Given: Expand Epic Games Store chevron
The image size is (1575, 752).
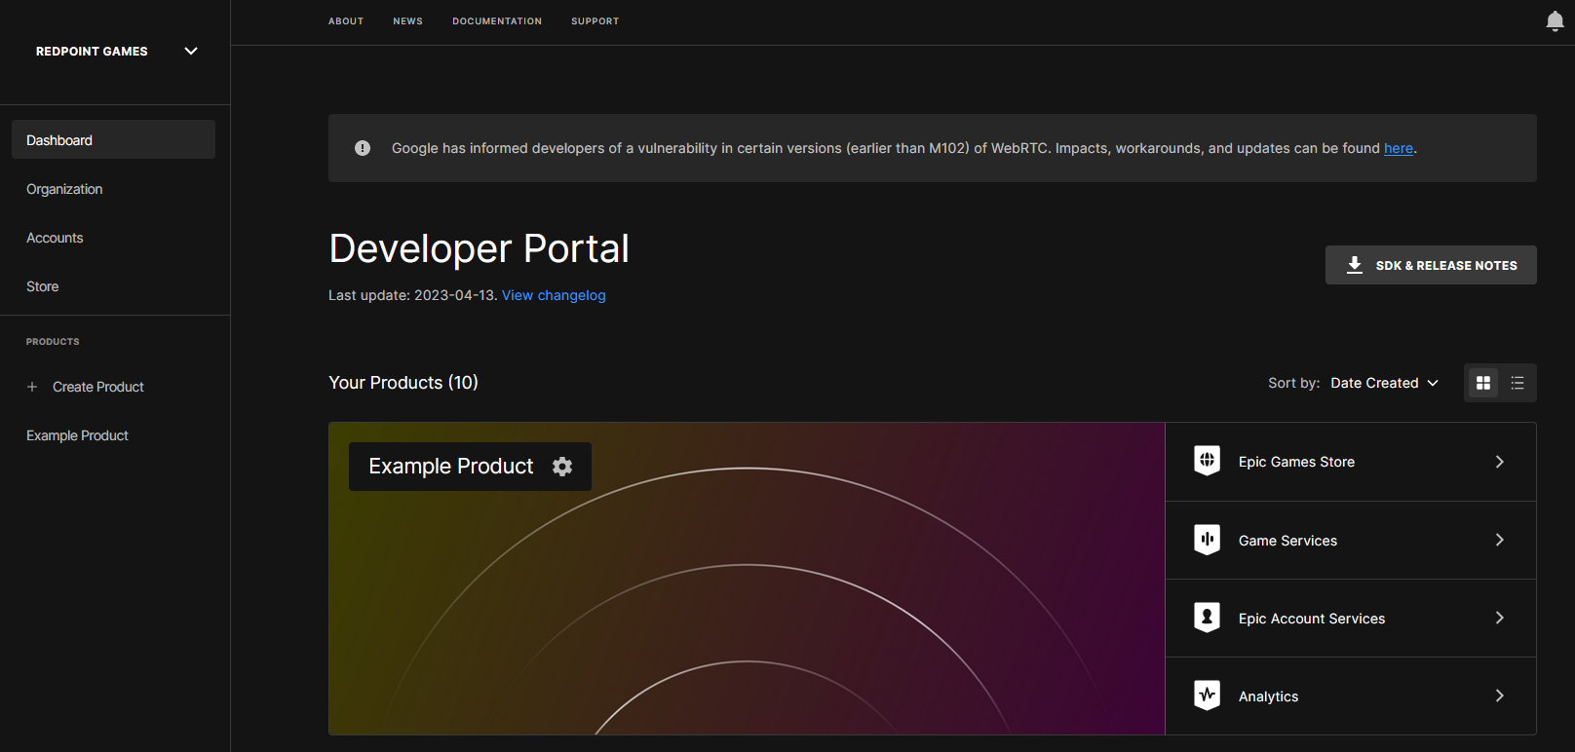Looking at the screenshot, I should tap(1500, 462).
